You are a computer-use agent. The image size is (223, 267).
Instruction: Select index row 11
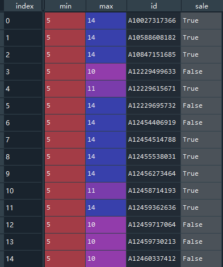23,207
